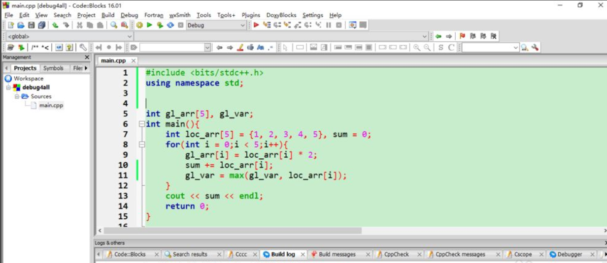
Task: Click the green Jump back arrow
Action: (438, 36)
